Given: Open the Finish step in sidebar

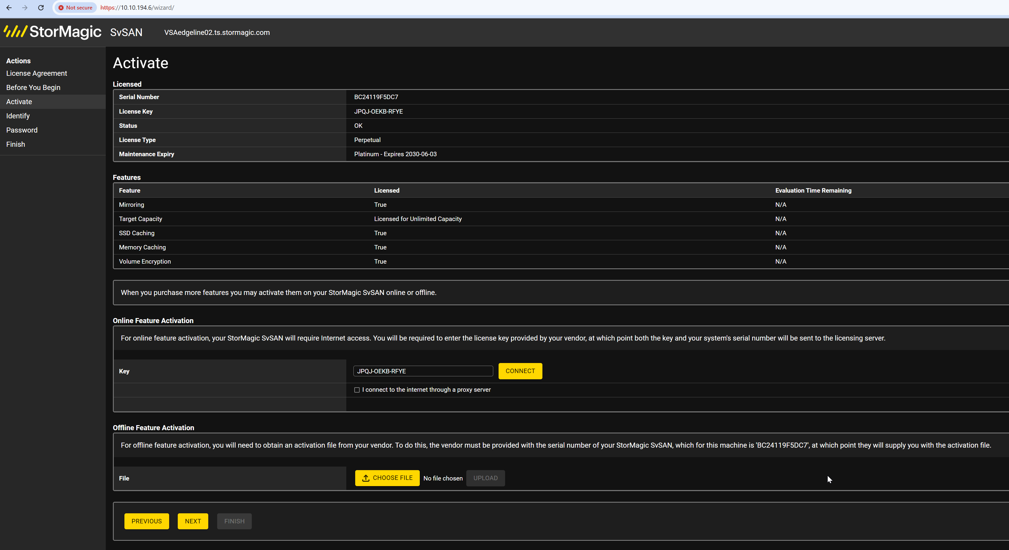Looking at the screenshot, I should [x=16, y=144].
